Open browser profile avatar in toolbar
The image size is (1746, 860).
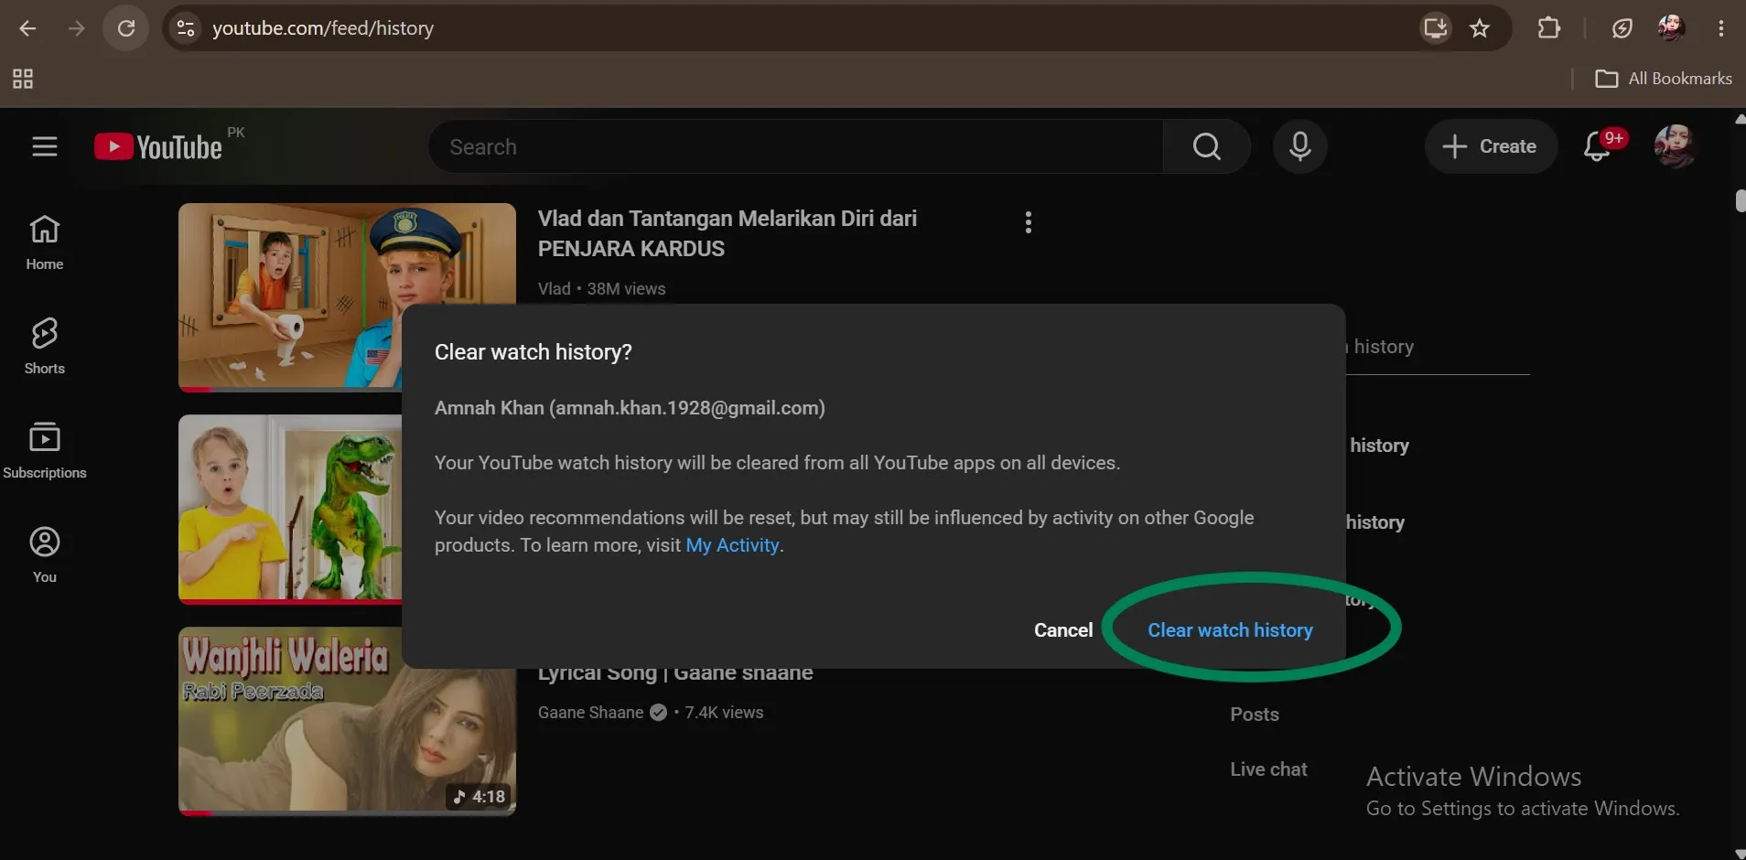1671,28
